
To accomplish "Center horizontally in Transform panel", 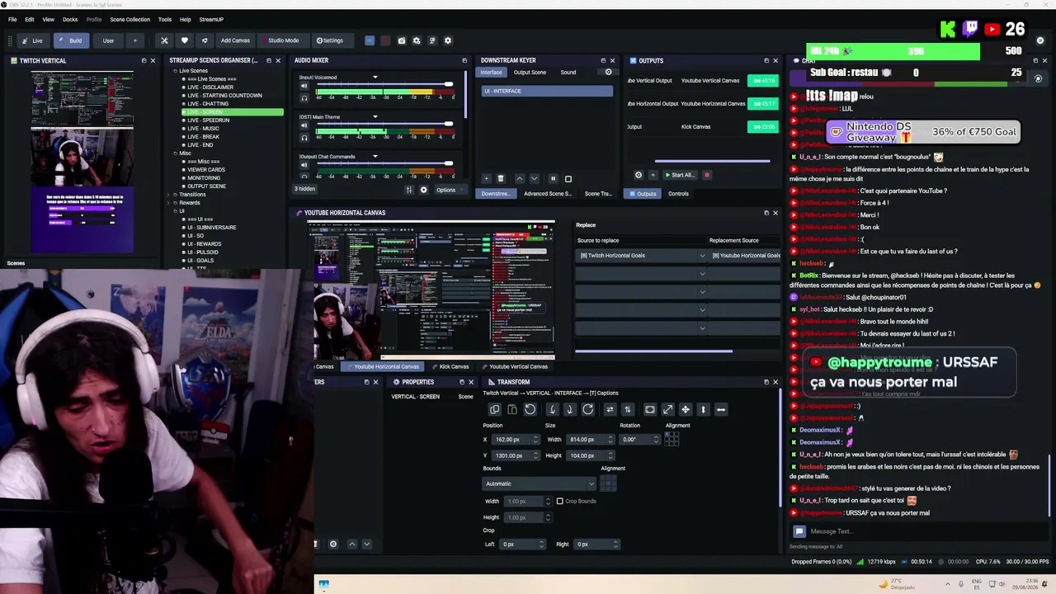I will point(720,409).
